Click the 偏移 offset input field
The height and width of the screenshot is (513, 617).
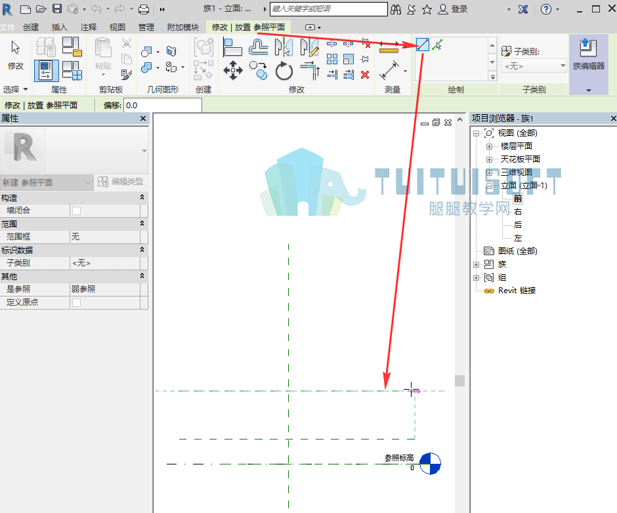click(163, 106)
